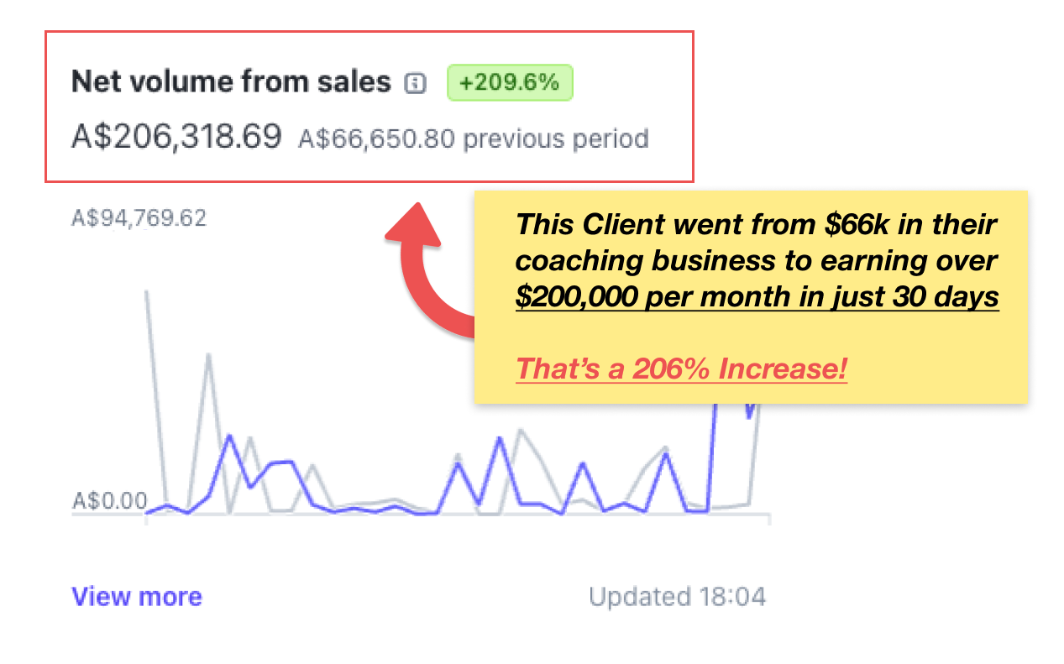Click the Updated 18:04 timestamp

(x=677, y=597)
